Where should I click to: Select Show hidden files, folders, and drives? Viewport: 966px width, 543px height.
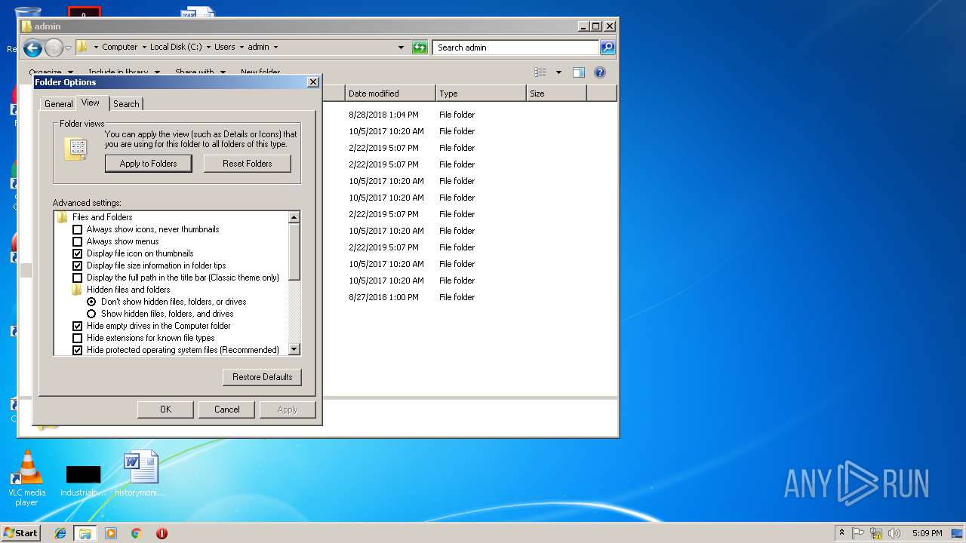pyautogui.click(x=92, y=314)
